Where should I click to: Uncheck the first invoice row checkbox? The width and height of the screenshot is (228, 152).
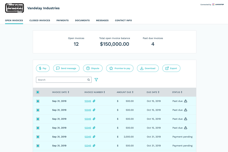[x=38, y=101]
